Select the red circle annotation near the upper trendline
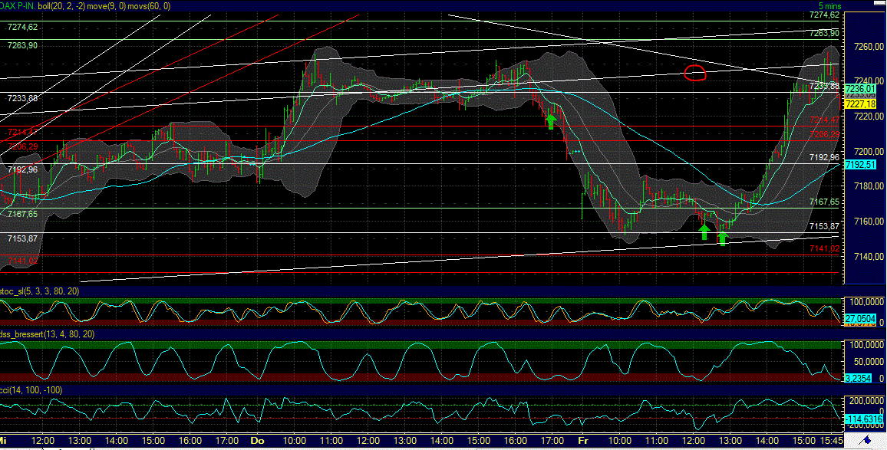This screenshot has width=887, height=450. (x=697, y=73)
